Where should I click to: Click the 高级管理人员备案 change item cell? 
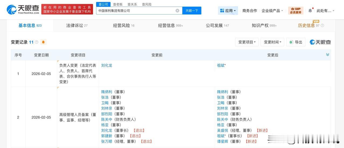pyautogui.click(x=78, y=117)
